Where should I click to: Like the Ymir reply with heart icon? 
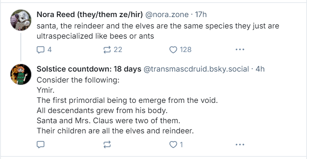[x=173, y=145]
